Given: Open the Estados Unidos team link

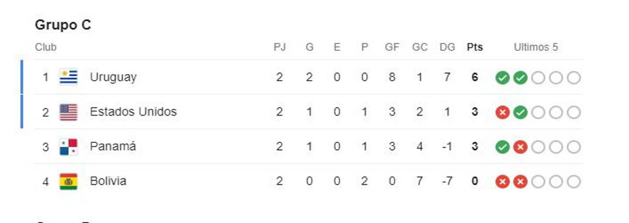Looking at the screenshot, I should click(x=133, y=112).
